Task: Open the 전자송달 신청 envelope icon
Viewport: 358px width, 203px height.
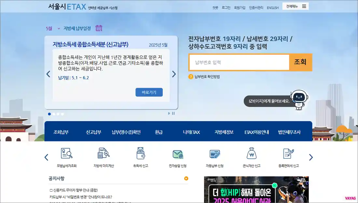Action: (x=178, y=154)
